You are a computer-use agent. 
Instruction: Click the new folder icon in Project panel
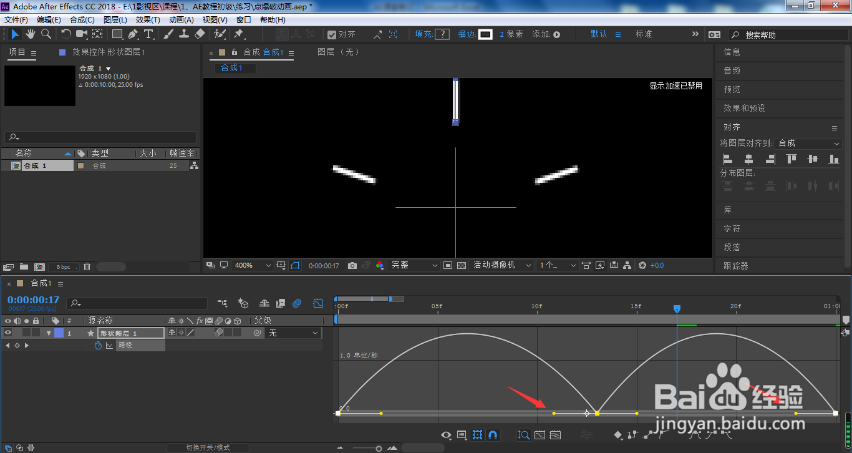point(24,266)
